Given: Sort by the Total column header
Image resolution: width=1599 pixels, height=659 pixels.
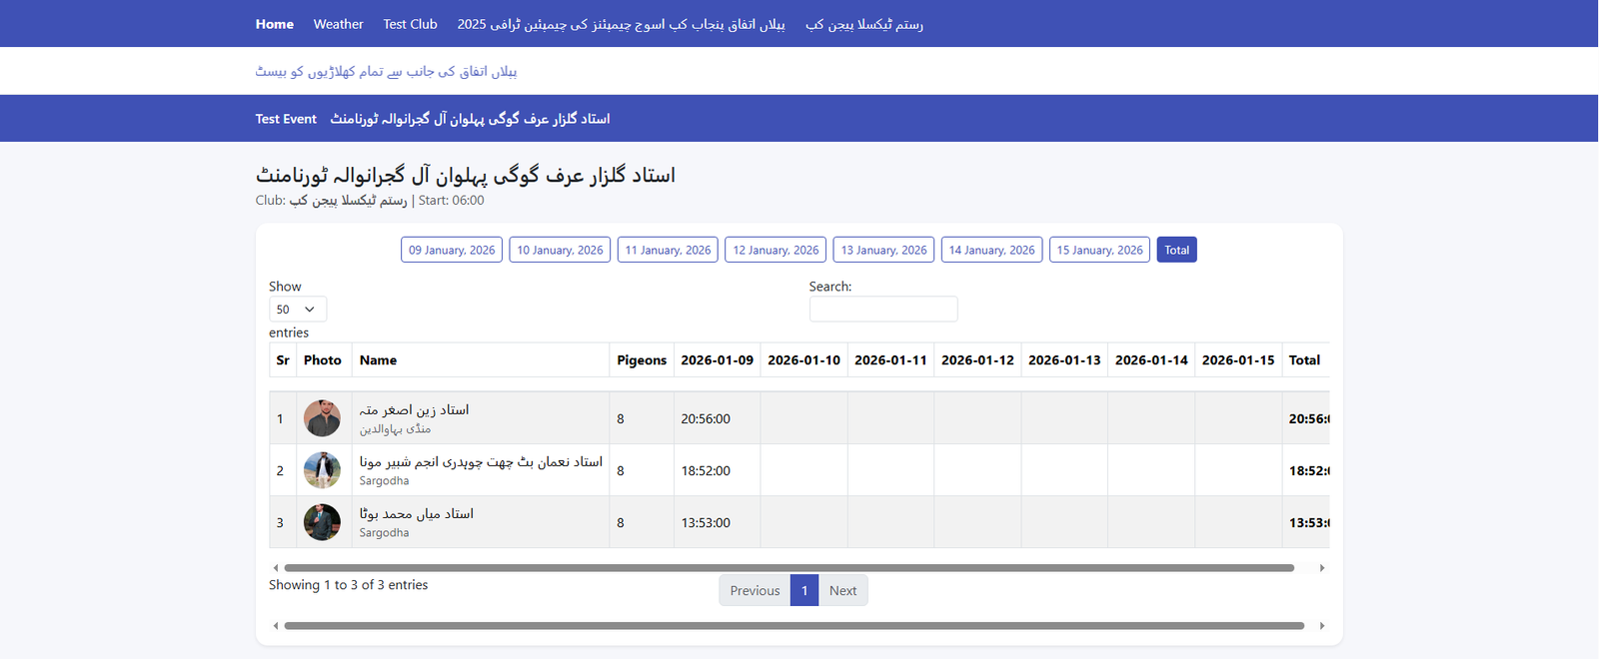Looking at the screenshot, I should click(x=1304, y=360).
